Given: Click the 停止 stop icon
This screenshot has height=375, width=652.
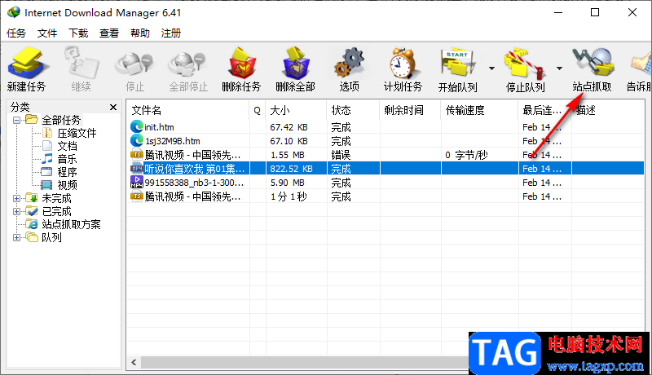Looking at the screenshot, I should coord(134,64).
